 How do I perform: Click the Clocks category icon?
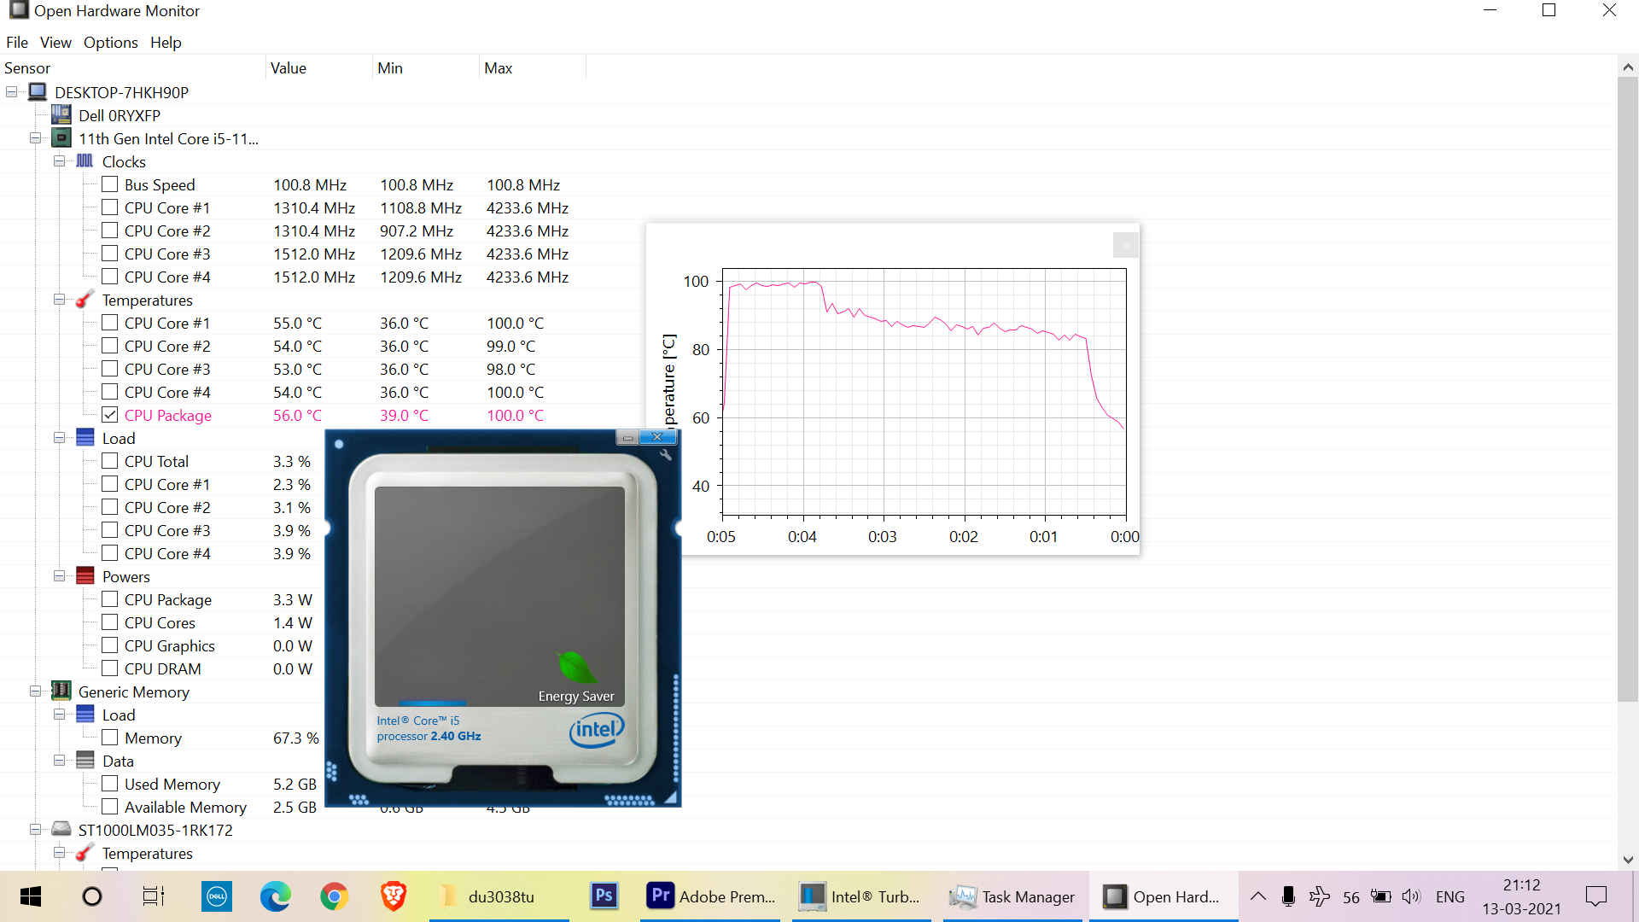85,160
